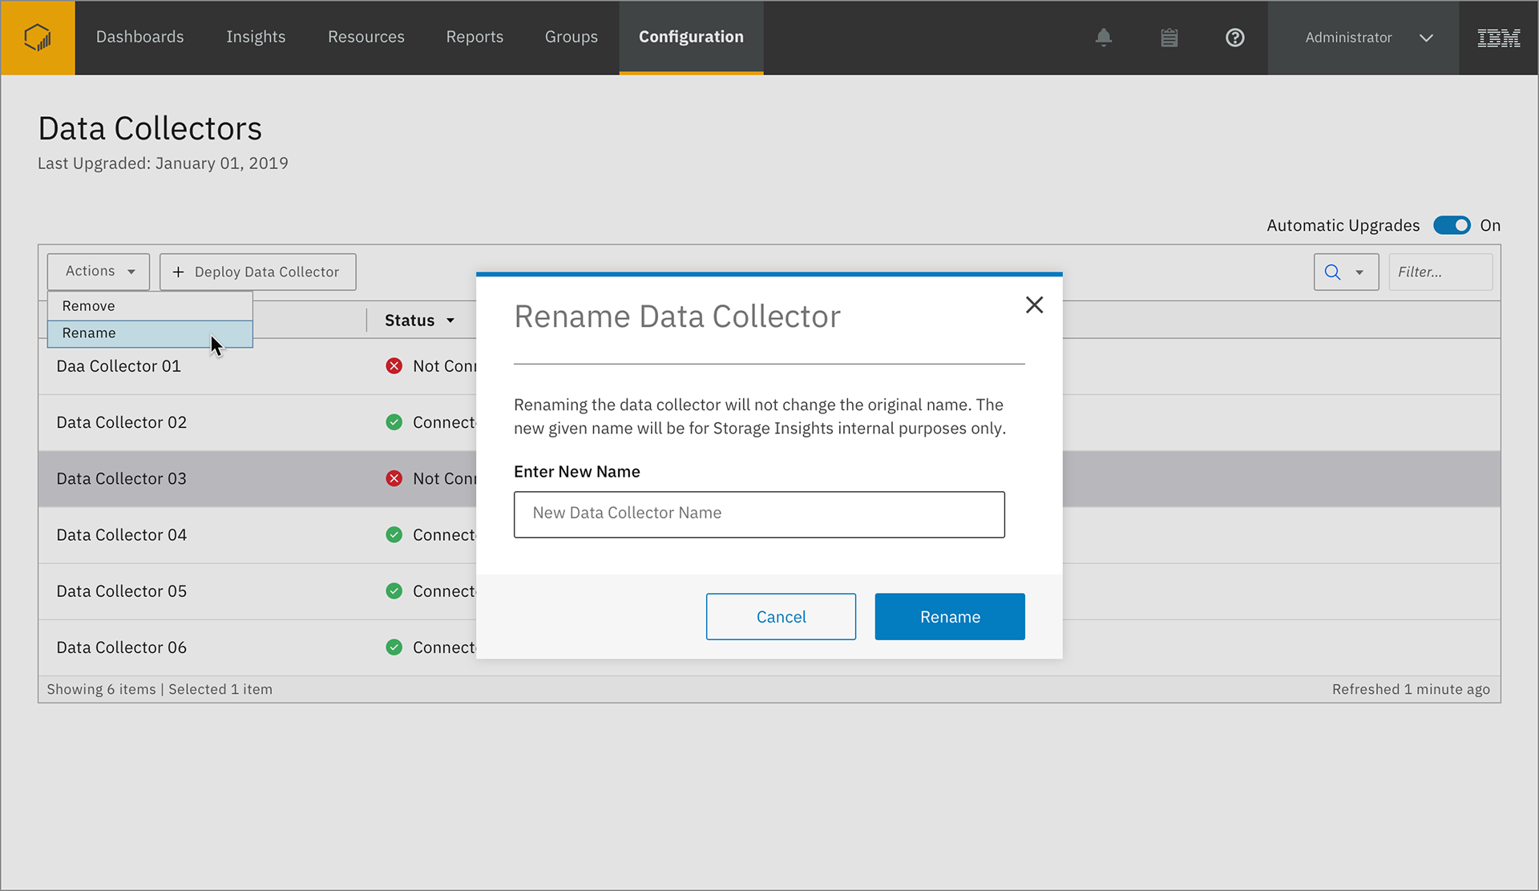
Task: Click the search magnifier icon
Action: click(x=1333, y=272)
